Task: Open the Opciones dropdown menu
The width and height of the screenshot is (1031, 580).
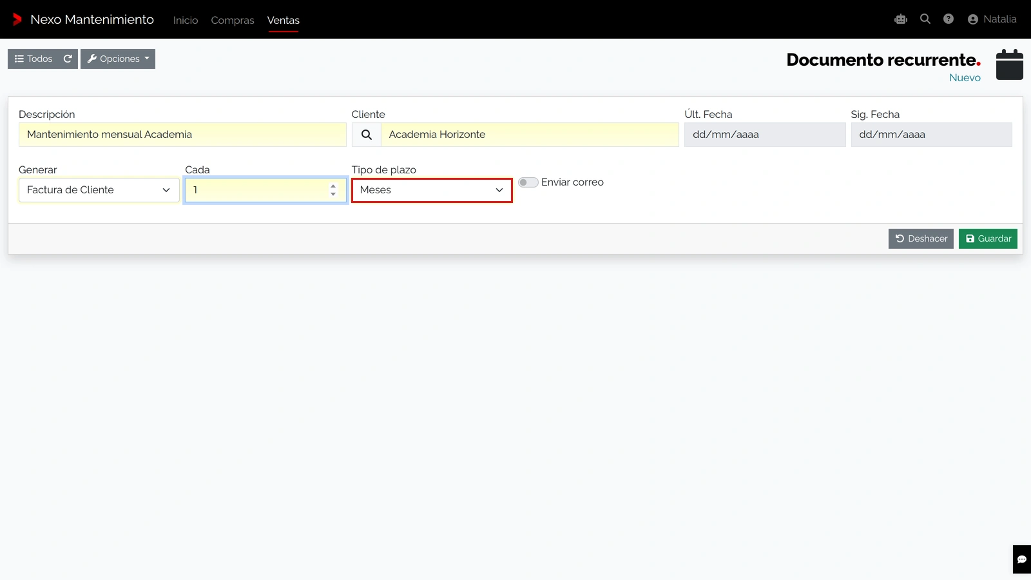Action: (118, 59)
